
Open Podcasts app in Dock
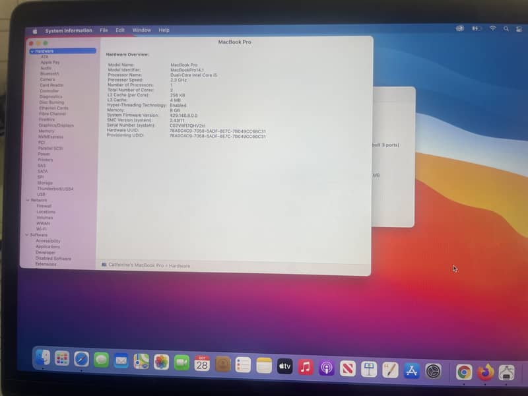point(327,368)
